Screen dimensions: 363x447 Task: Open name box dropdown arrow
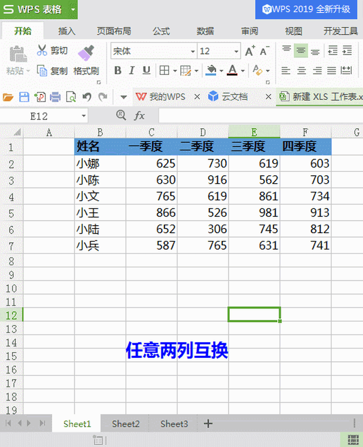point(83,116)
